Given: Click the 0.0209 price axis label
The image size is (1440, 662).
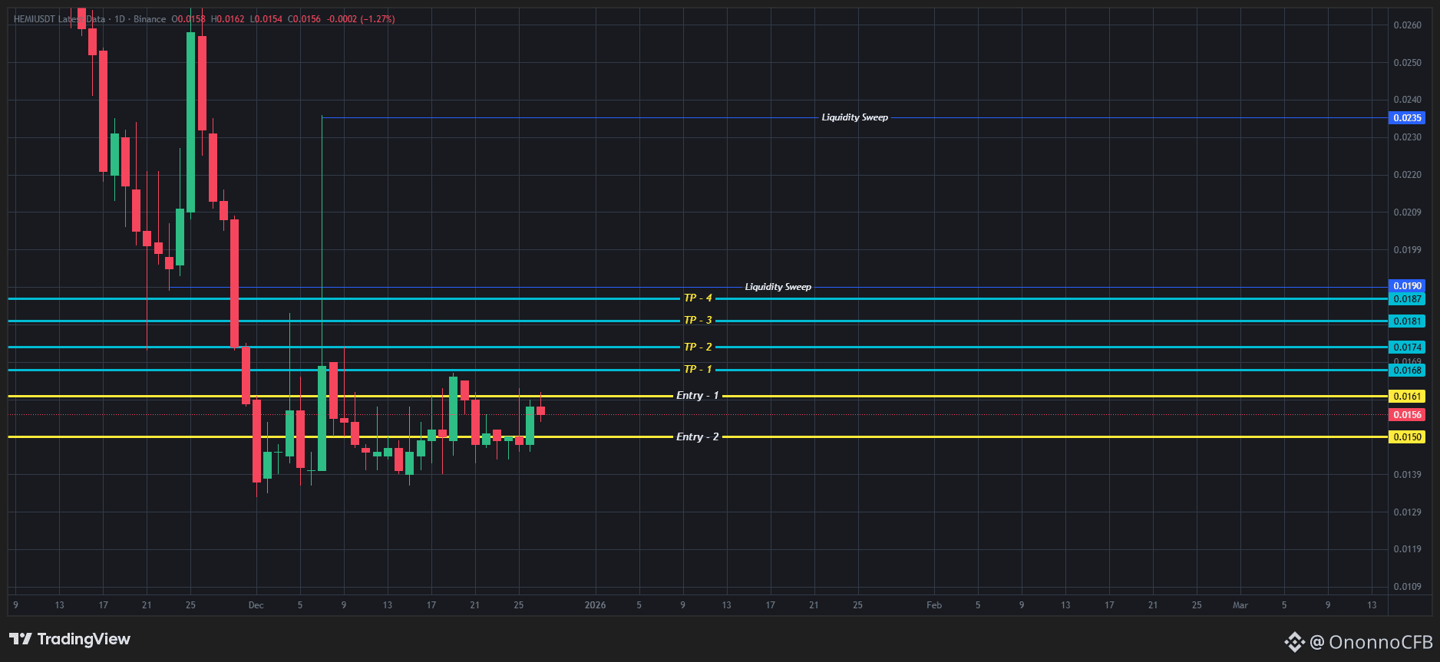Looking at the screenshot, I should tap(1407, 212).
